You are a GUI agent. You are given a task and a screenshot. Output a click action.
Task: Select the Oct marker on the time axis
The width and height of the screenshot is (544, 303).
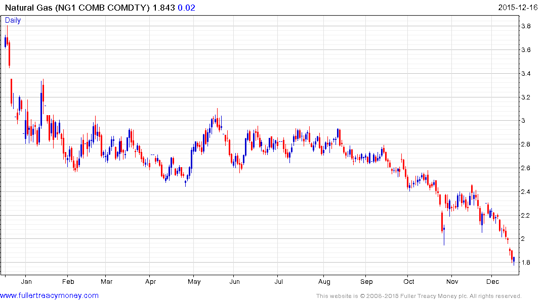tap(409, 281)
